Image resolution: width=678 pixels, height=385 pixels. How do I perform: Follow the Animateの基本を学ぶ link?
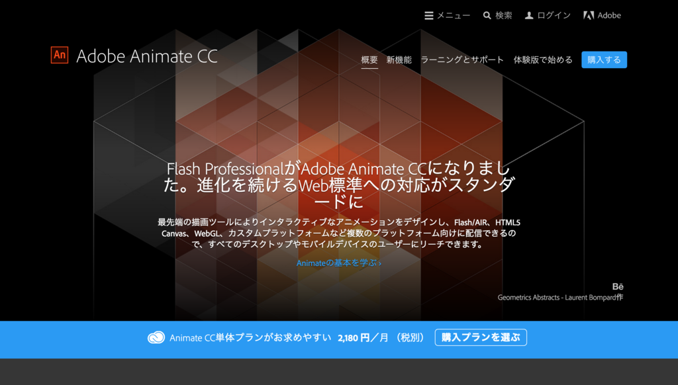[x=339, y=263]
